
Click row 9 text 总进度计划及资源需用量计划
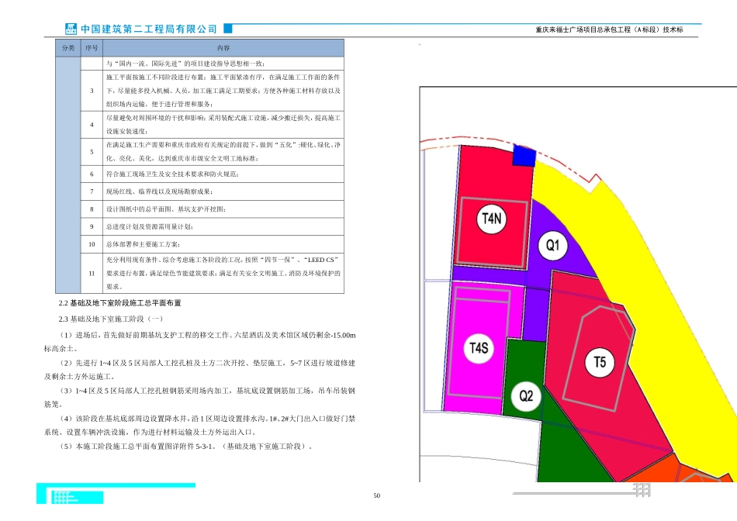[x=150, y=226]
